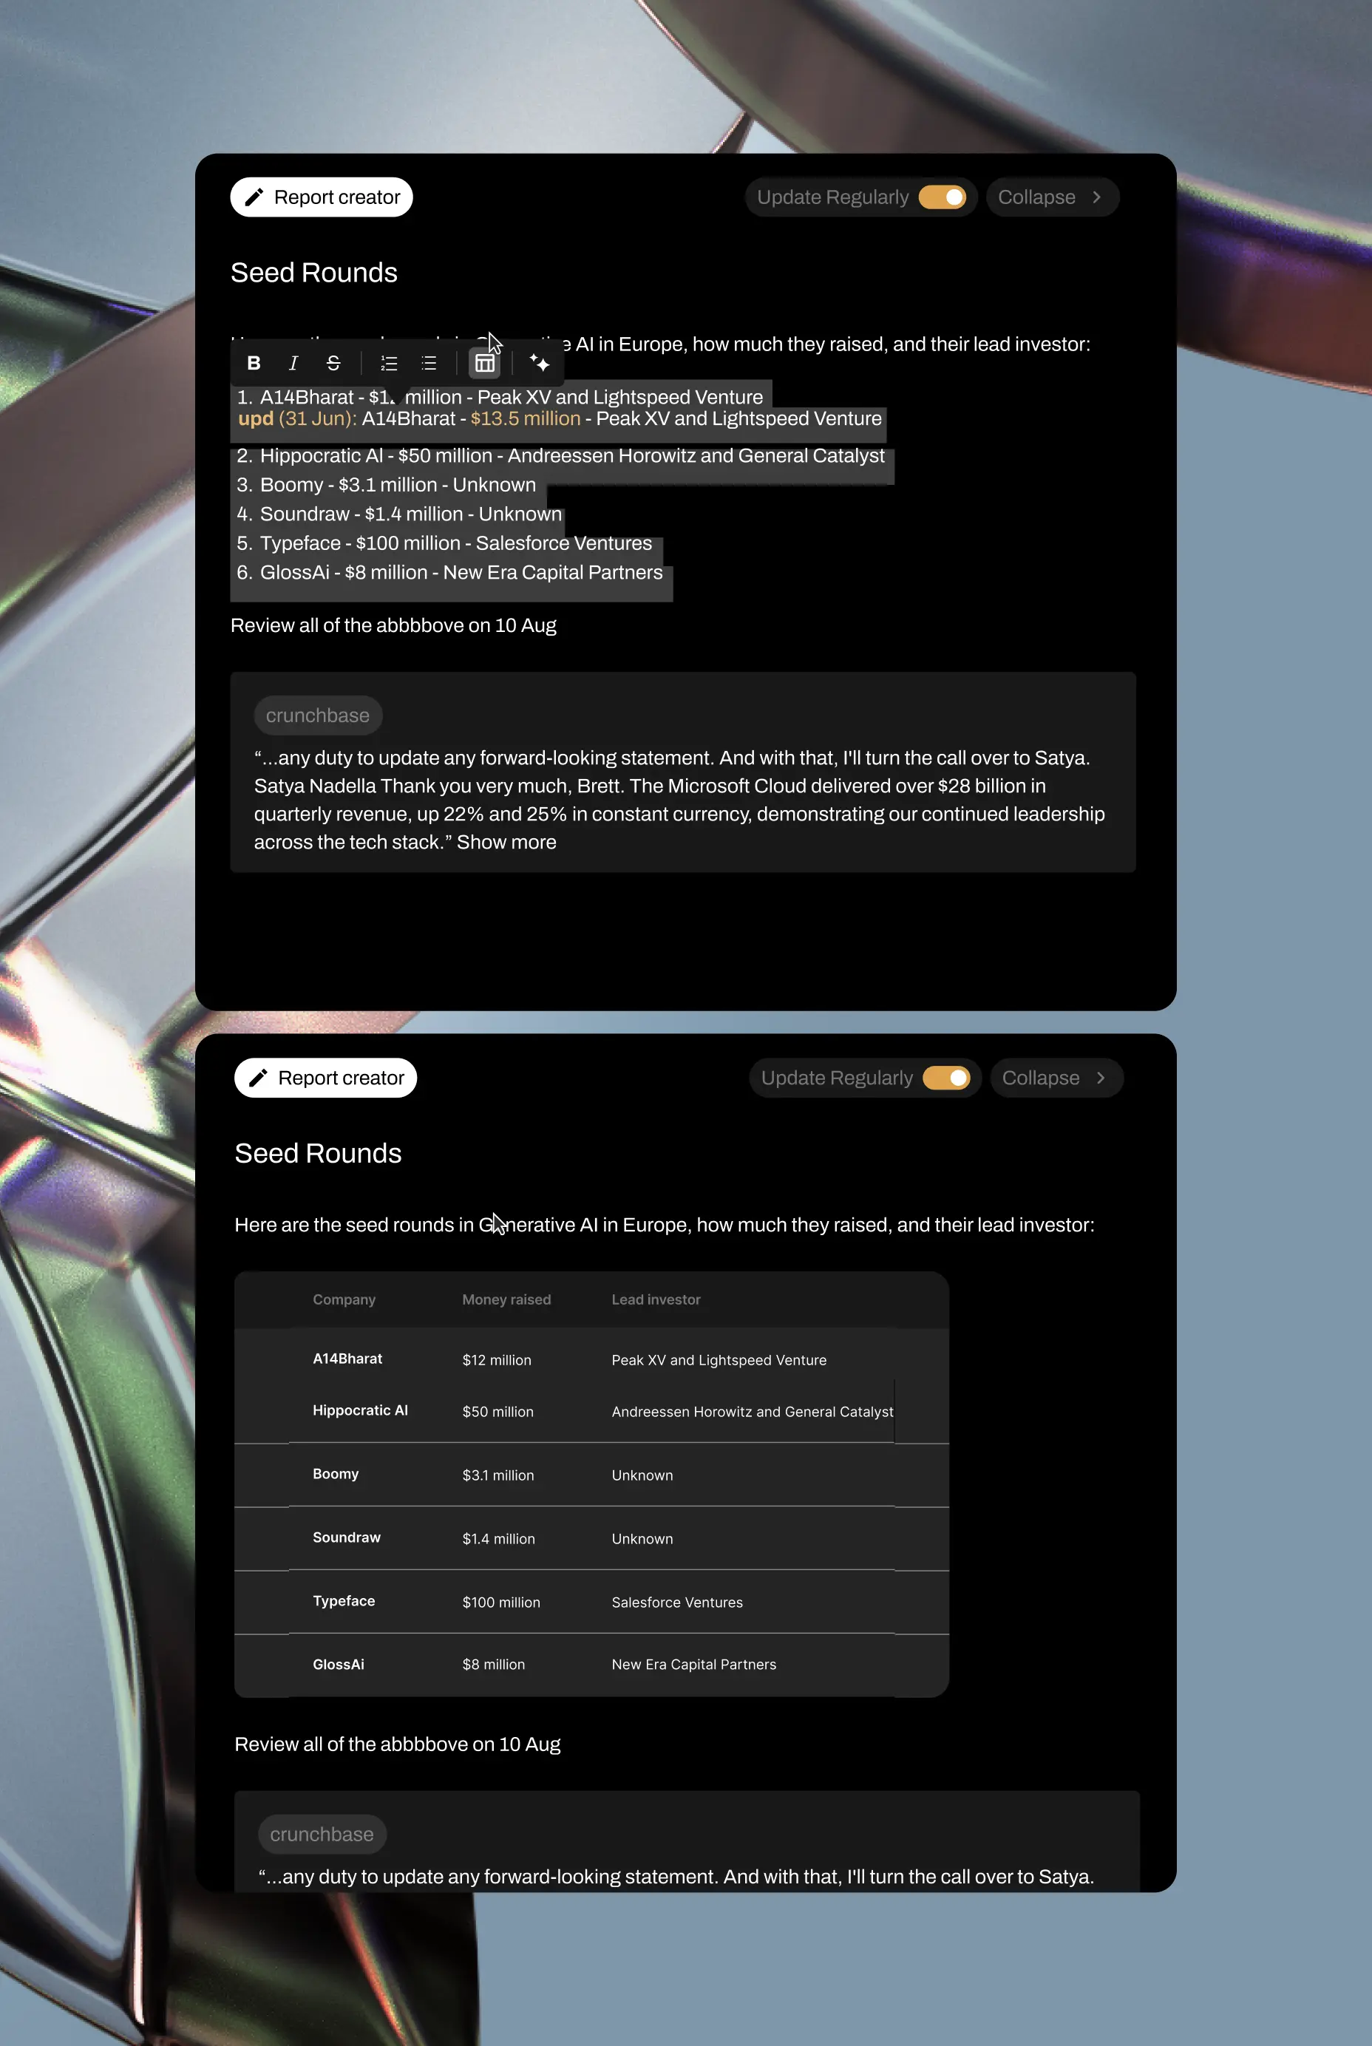Click 'Review all of the abbbbove' in top card

tap(394, 625)
